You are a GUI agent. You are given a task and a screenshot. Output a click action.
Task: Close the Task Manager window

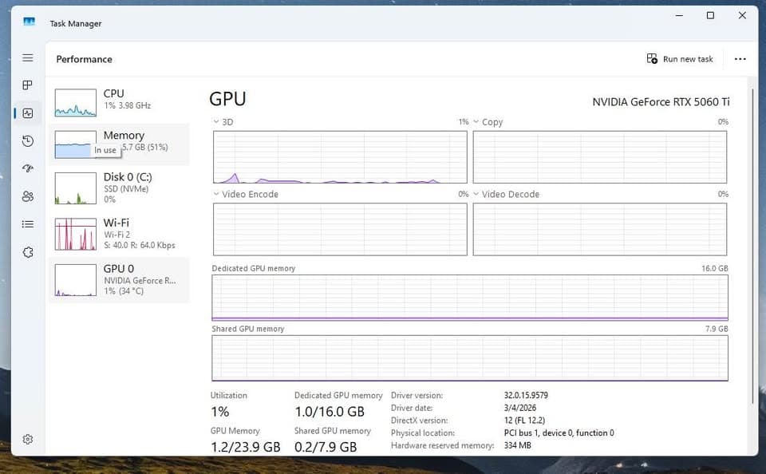pos(742,16)
